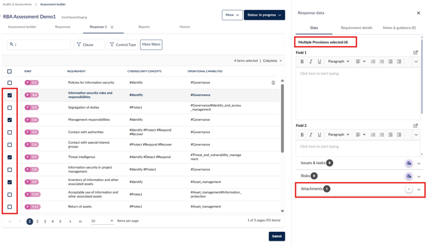Apply bold in Field 2 toolbar
This screenshot has width=426, height=246.
[x=302, y=134]
